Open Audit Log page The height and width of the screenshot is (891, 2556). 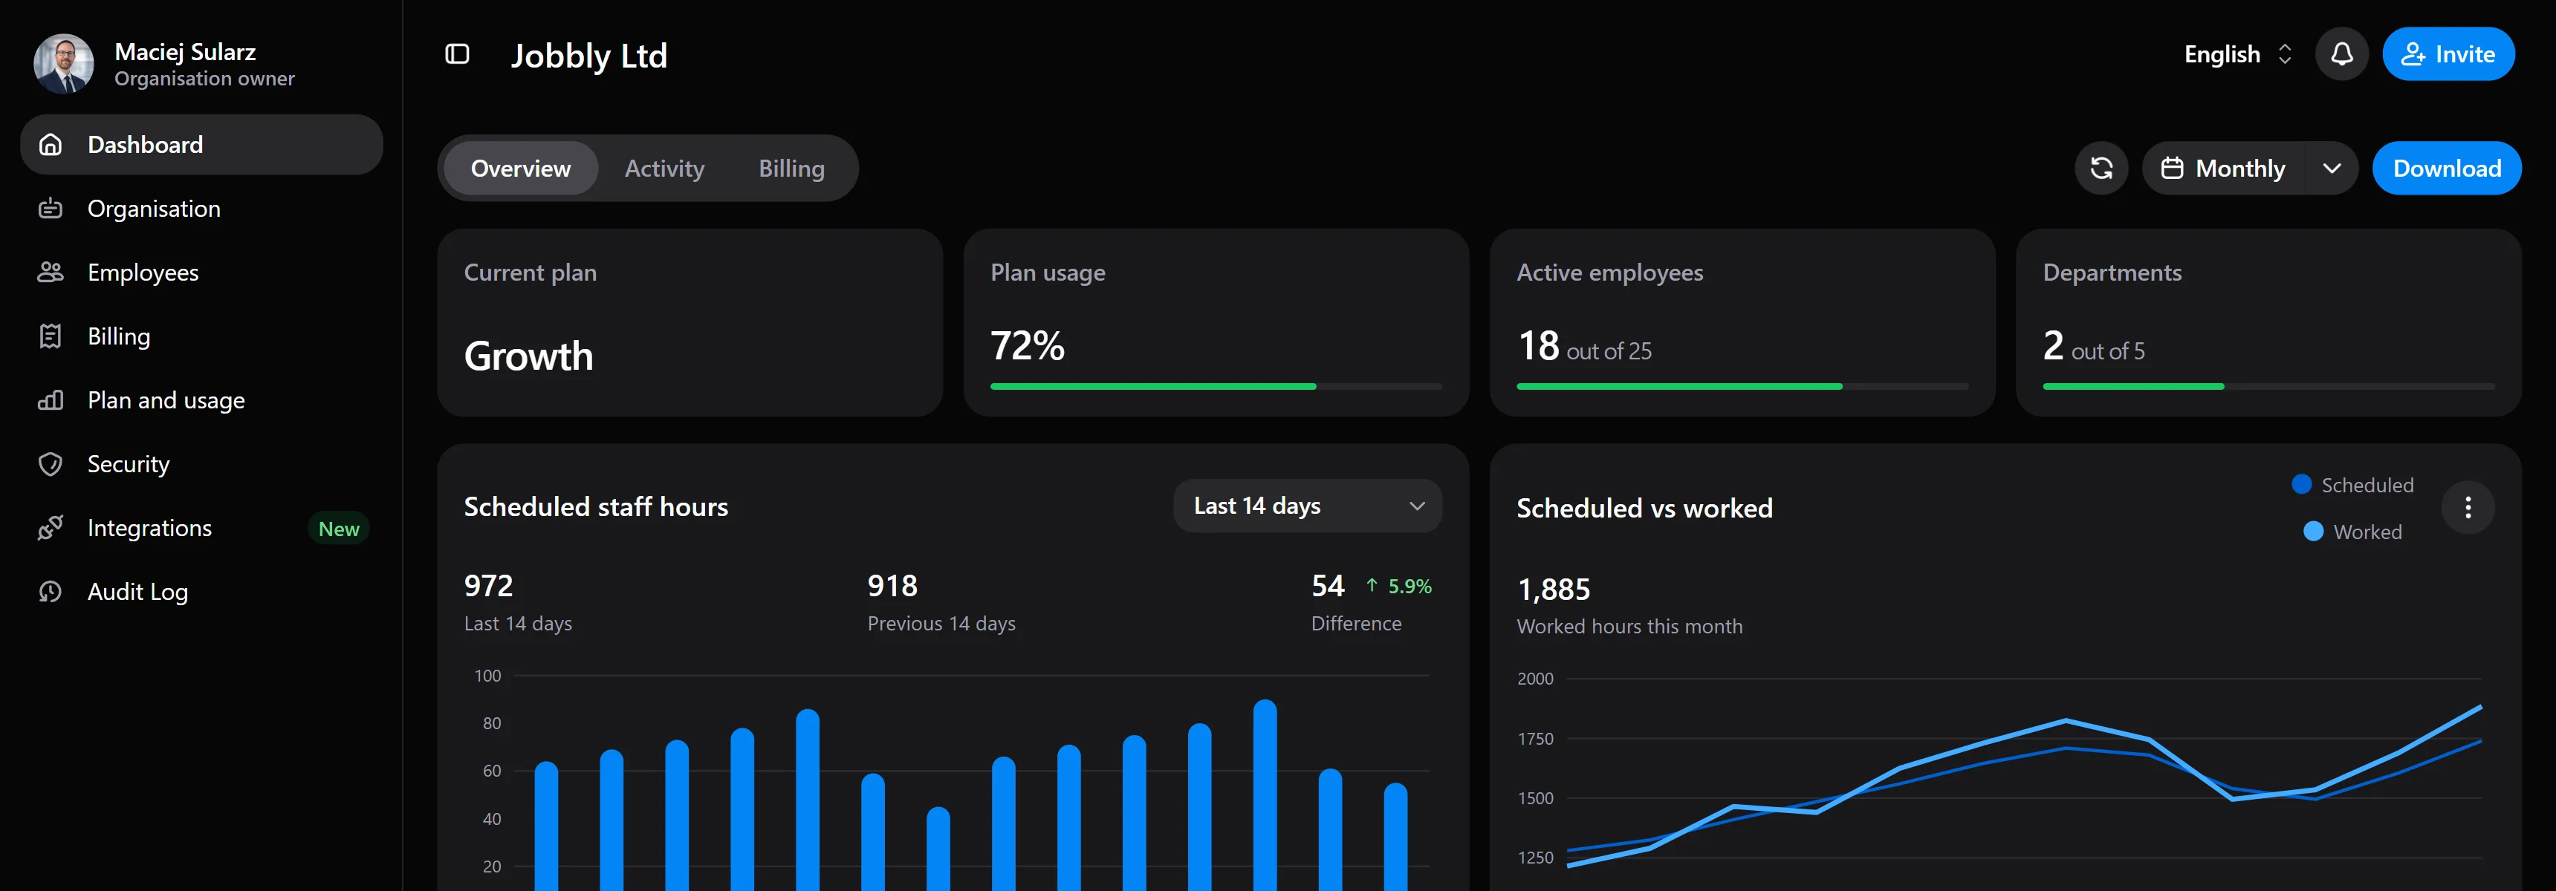[201, 592]
